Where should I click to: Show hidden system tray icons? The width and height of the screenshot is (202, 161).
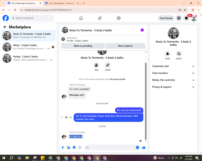point(169,158)
